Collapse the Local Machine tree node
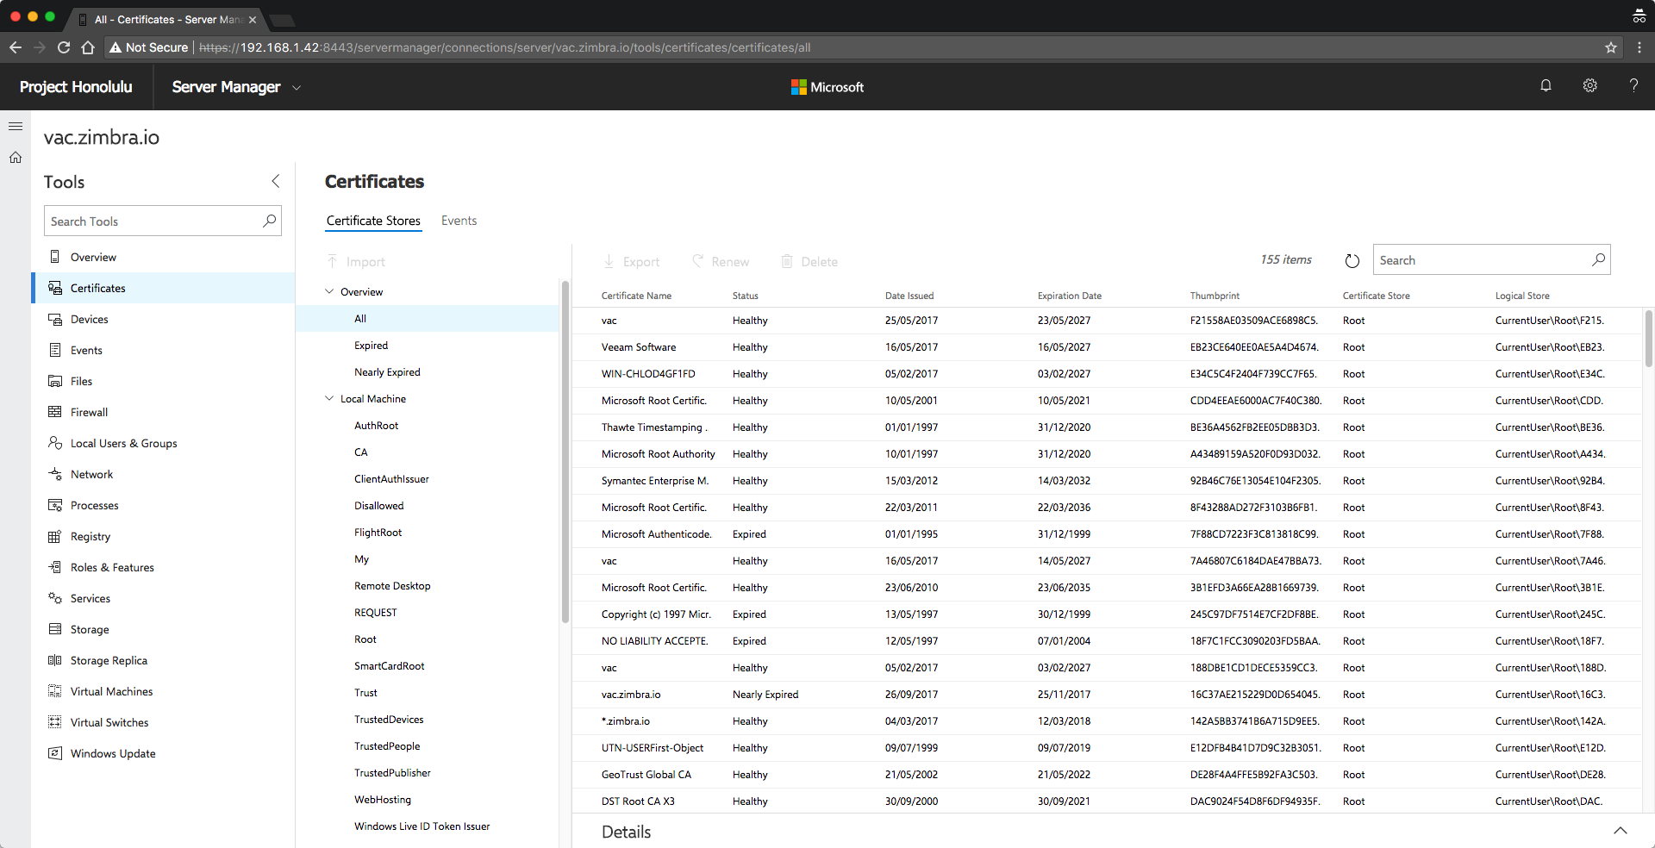The width and height of the screenshot is (1655, 848). click(x=329, y=398)
